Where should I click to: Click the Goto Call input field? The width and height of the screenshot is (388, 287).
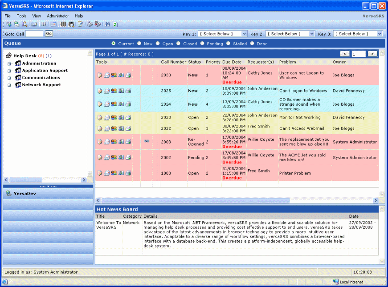(x=34, y=34)
